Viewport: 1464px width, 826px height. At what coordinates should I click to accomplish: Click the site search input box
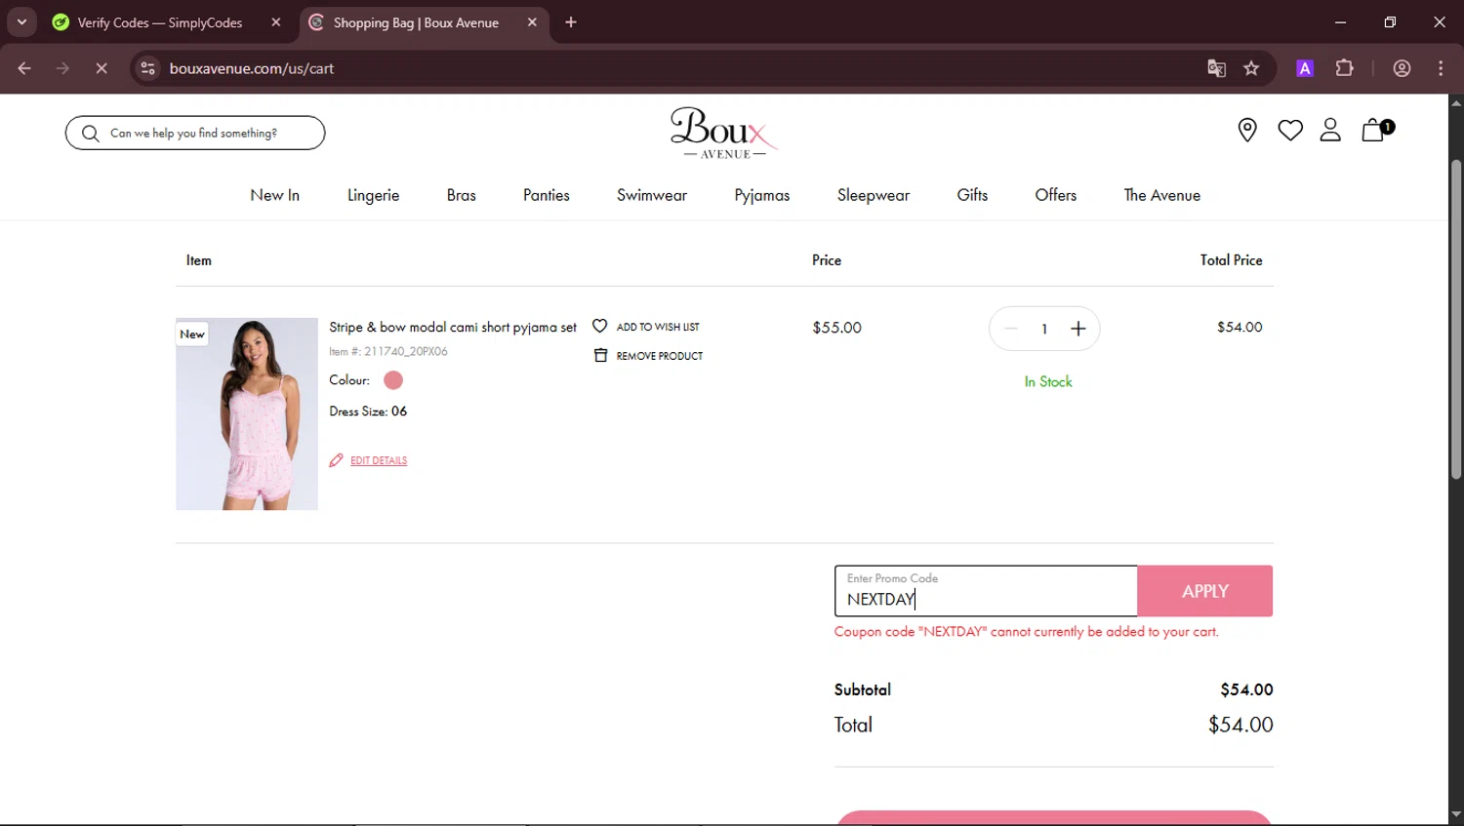(195, 133)
